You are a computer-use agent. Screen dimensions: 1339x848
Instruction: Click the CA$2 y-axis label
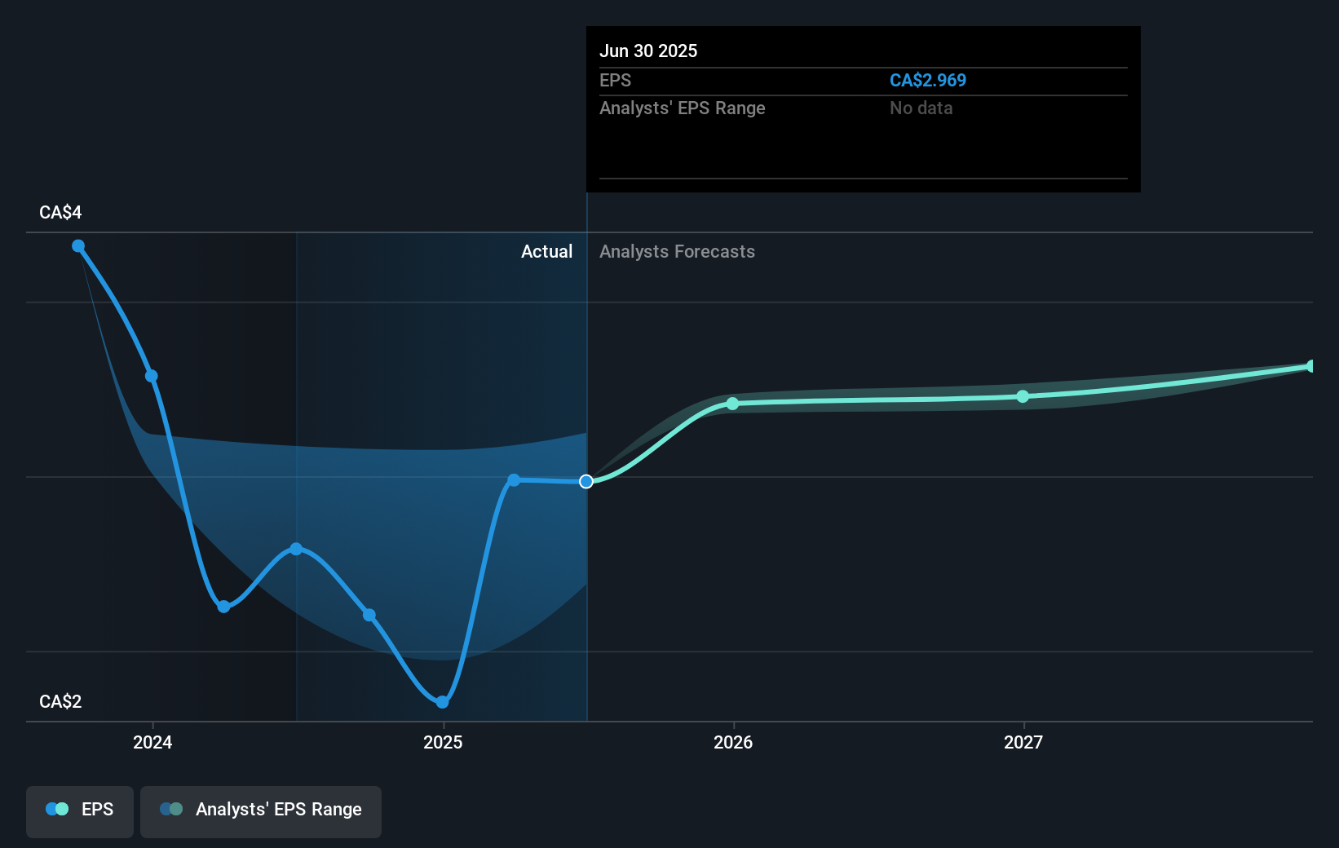[x=60, y=702]
